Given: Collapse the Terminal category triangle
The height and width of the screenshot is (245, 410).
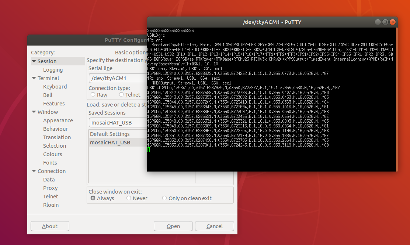Looking at the screenshot, I should click(34, 78).
